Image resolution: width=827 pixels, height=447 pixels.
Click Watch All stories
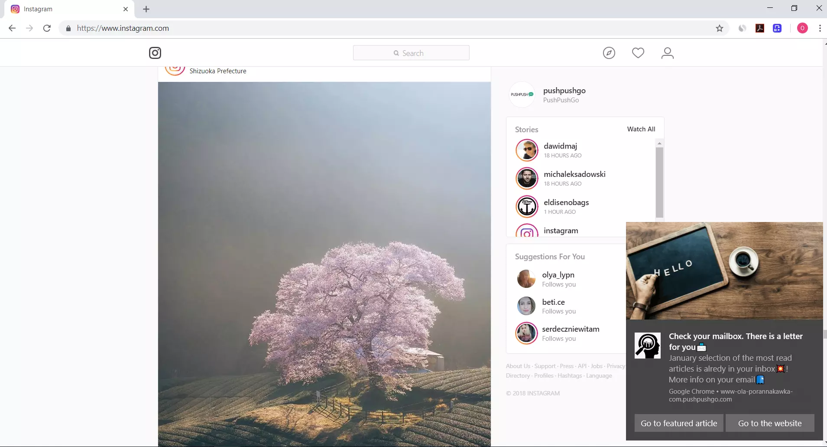641,129
